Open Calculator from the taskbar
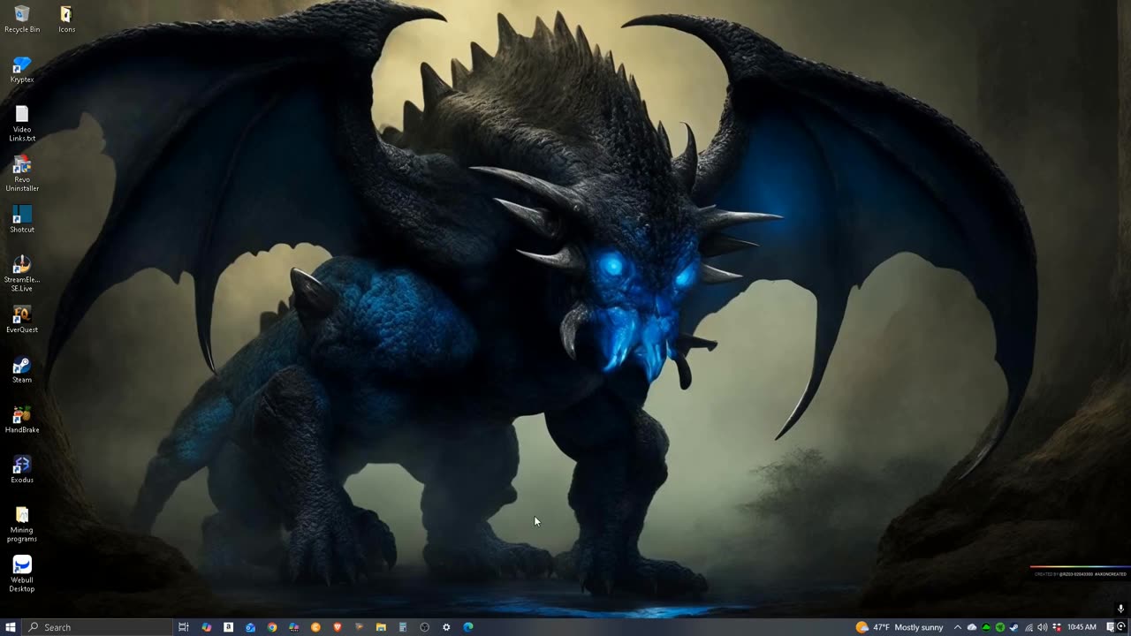 click(x=403, y=627)
